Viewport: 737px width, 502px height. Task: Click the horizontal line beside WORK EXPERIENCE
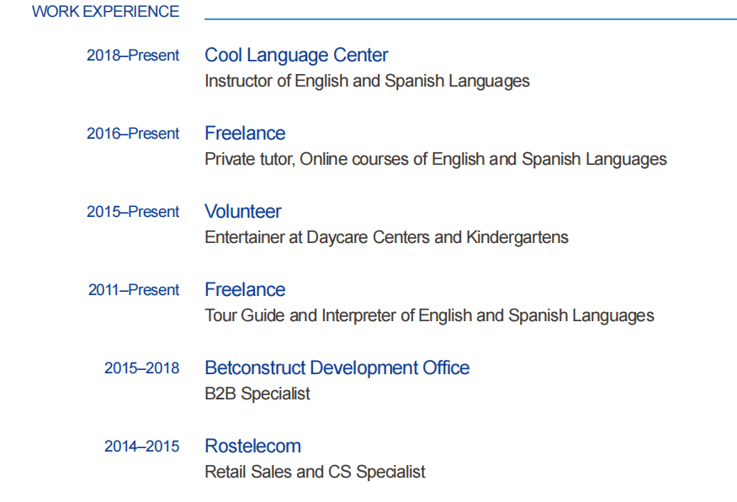pos(469,18)
